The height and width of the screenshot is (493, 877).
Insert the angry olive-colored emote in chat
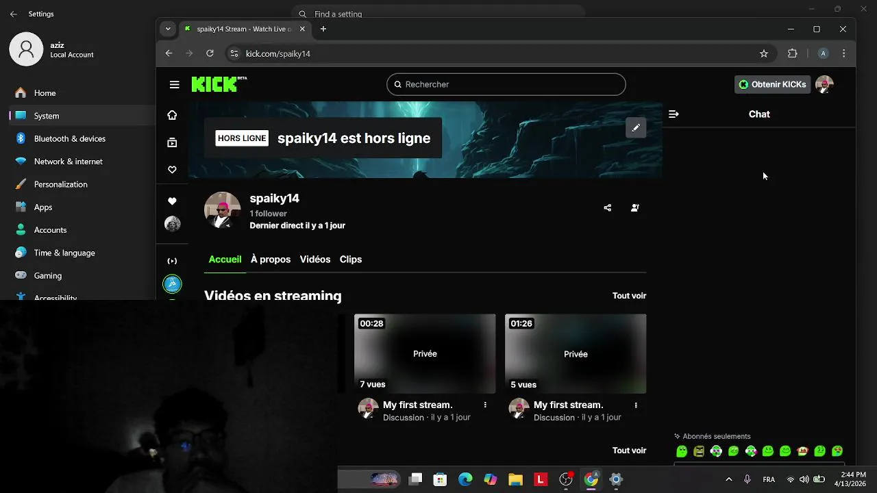coord(699,451)
